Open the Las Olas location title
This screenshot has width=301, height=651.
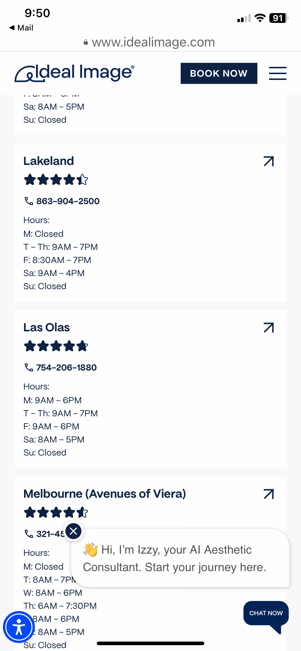[47, 327]
